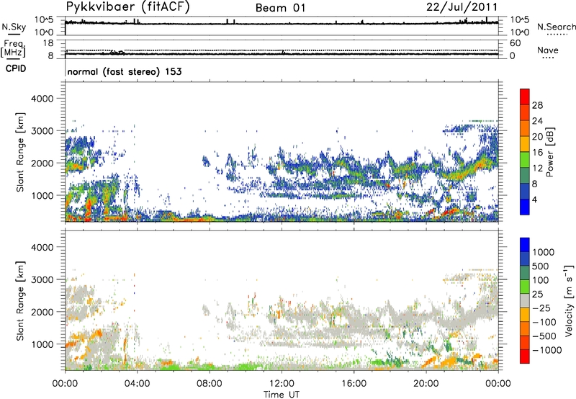Click the "28" value on the power colorbar
This screenshot has height=399, width=576.
[x=537, y=105]
